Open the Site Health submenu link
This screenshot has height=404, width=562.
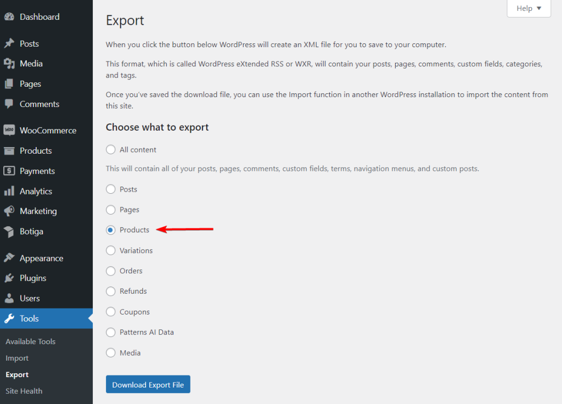click(x=24, y=391)
